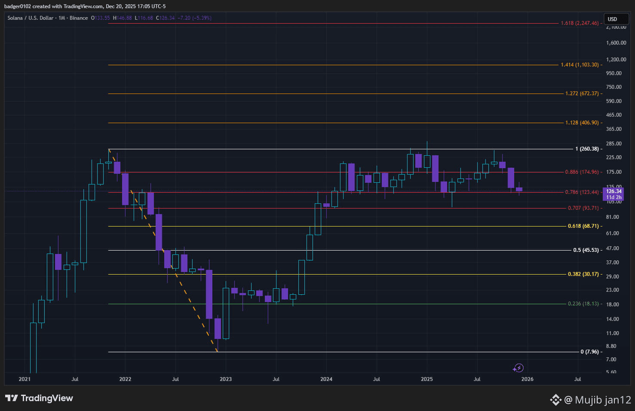Click the 0.886 (174.96) Fibonacci label
635x411 pixels.
(582, 172)
